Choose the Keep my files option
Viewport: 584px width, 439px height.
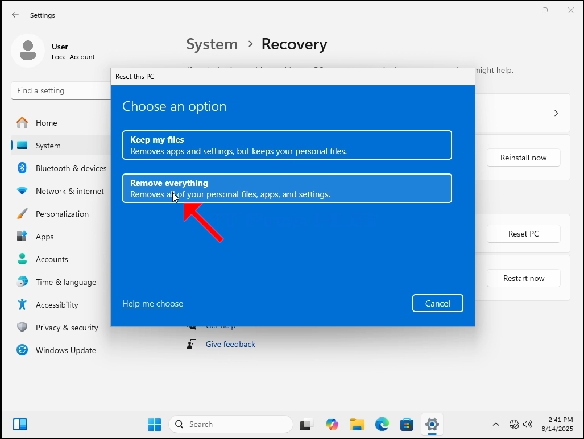tap(287, 145)
